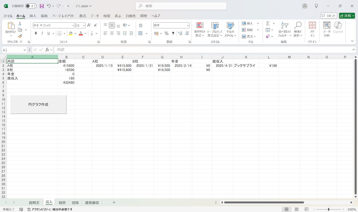Click the user account avatar icon

(305, 6)
